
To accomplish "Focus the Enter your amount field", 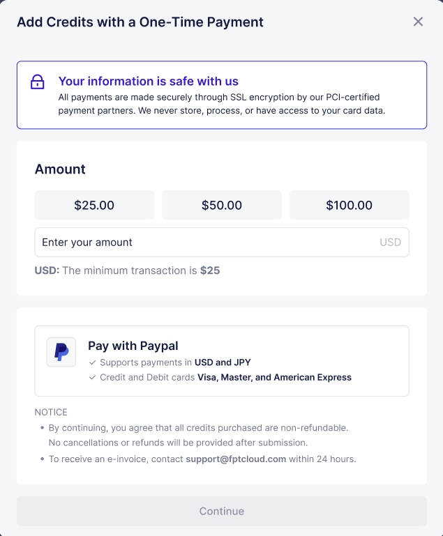I will (202, 243).
